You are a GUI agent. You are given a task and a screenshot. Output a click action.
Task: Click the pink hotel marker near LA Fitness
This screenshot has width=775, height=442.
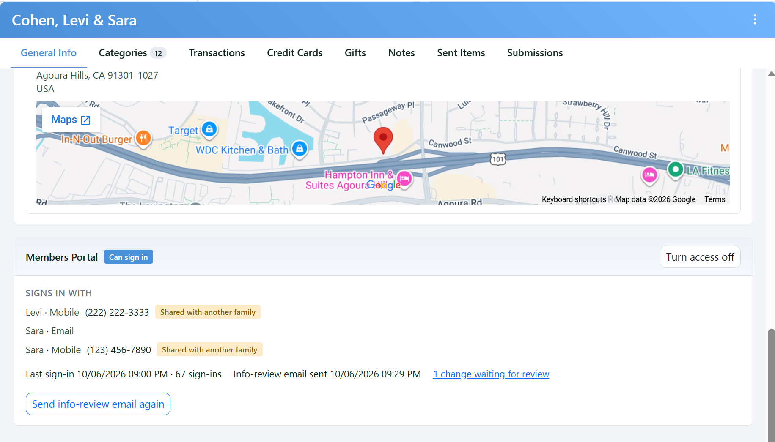tap(650, 175)
